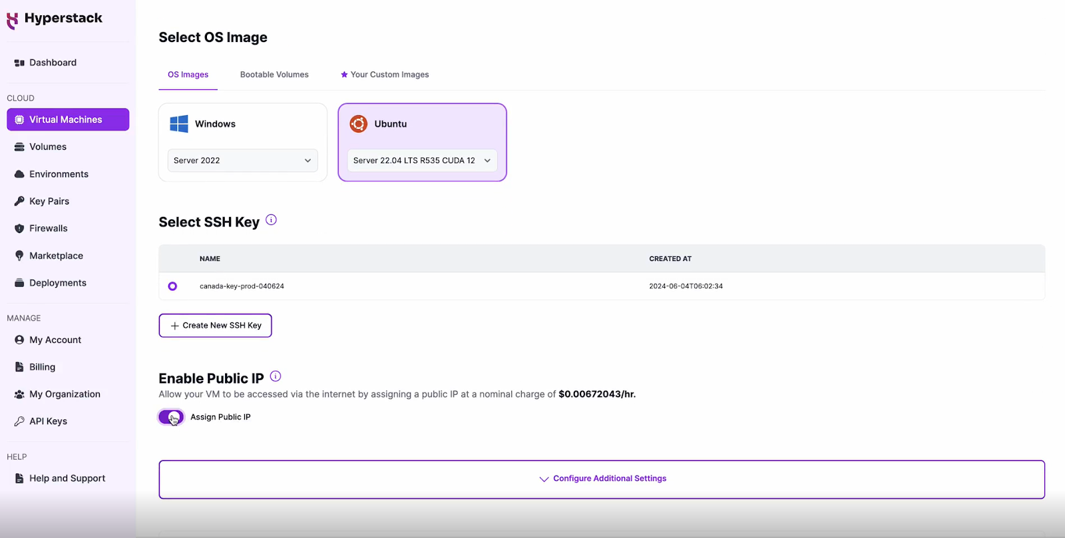Click the Hyperstack logo icon
Screen dimensions: 1065x538
(12, 21)
